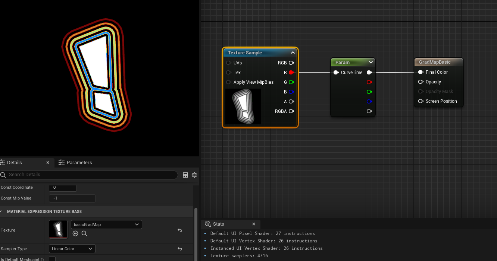This screenshot has height=261, width=497.
Task: Click the blue B output pin on Texture Sample
Action: [x=291, y=92]
